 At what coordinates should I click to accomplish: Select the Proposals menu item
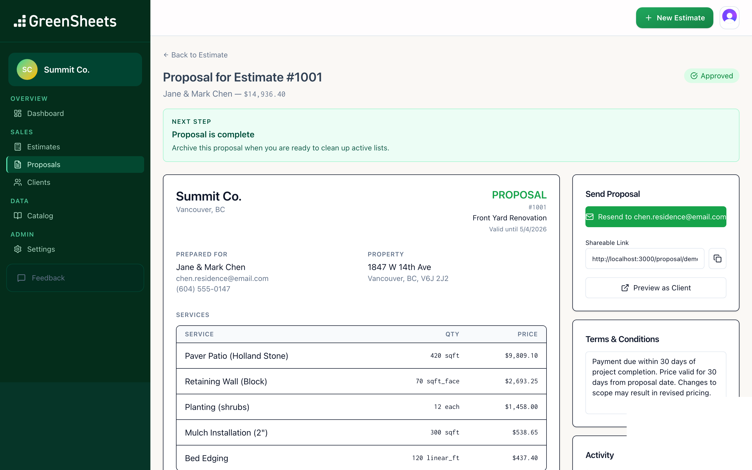click(44, 164)
